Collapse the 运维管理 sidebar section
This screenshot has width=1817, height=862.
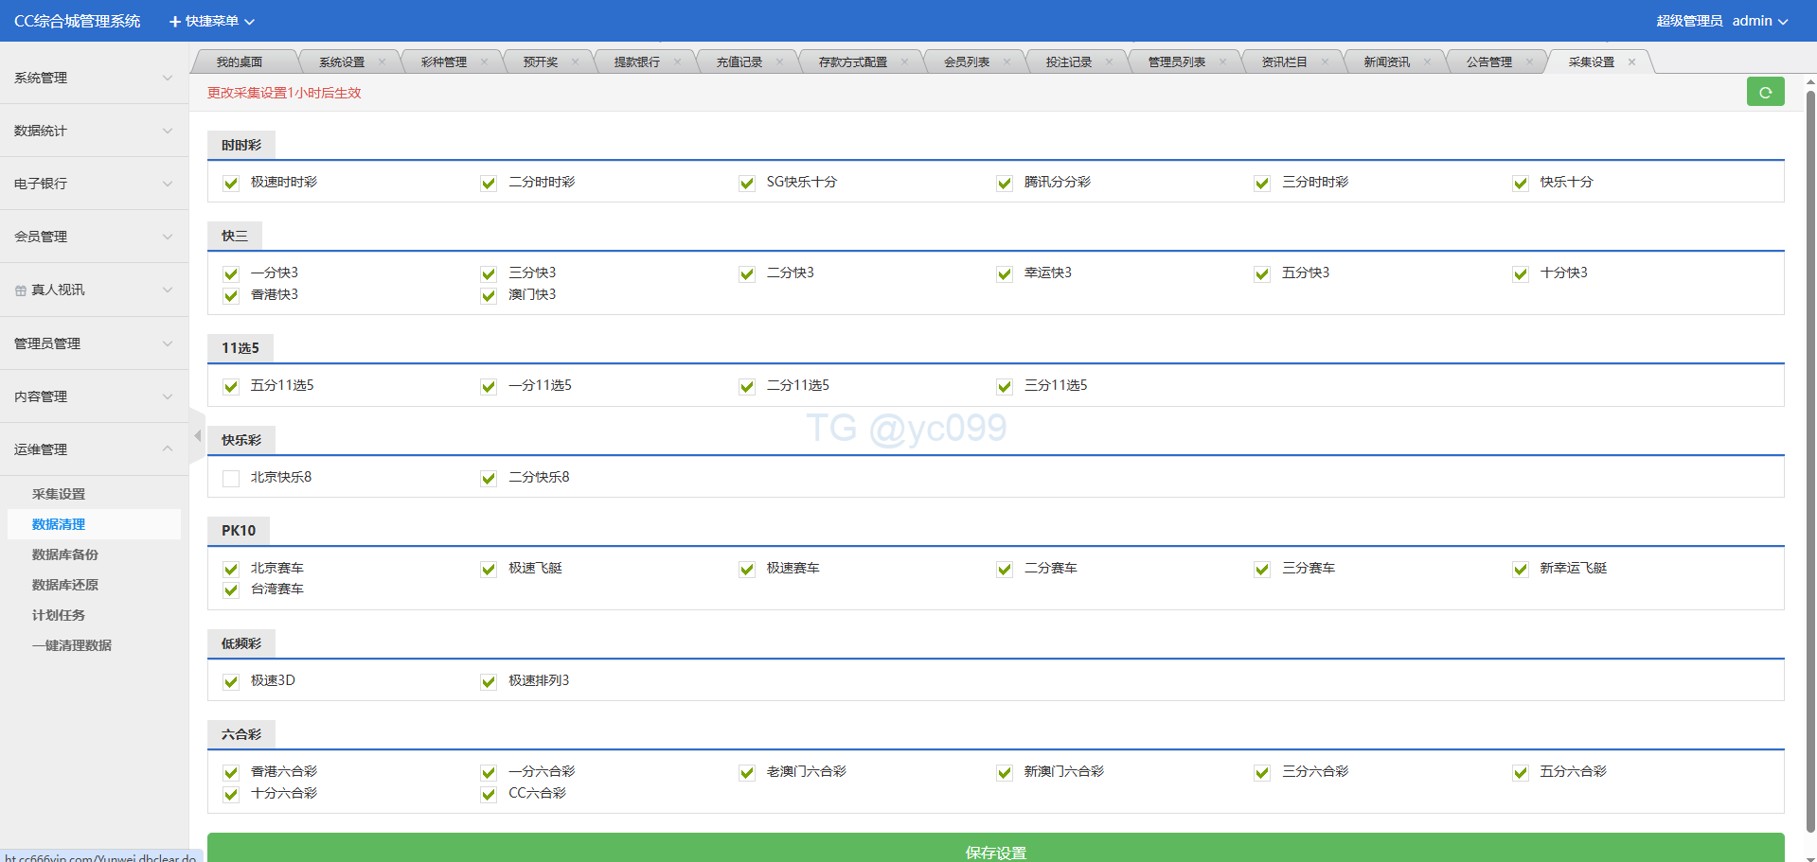(x=93, y=449)
